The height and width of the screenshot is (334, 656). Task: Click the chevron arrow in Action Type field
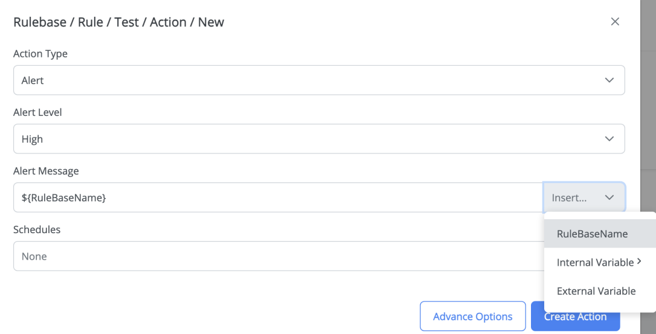[609, 80]
